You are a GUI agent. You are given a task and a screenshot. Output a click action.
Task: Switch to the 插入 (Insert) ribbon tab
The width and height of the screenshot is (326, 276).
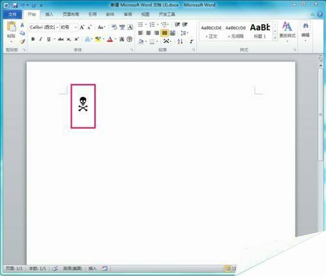click(49, 14)
